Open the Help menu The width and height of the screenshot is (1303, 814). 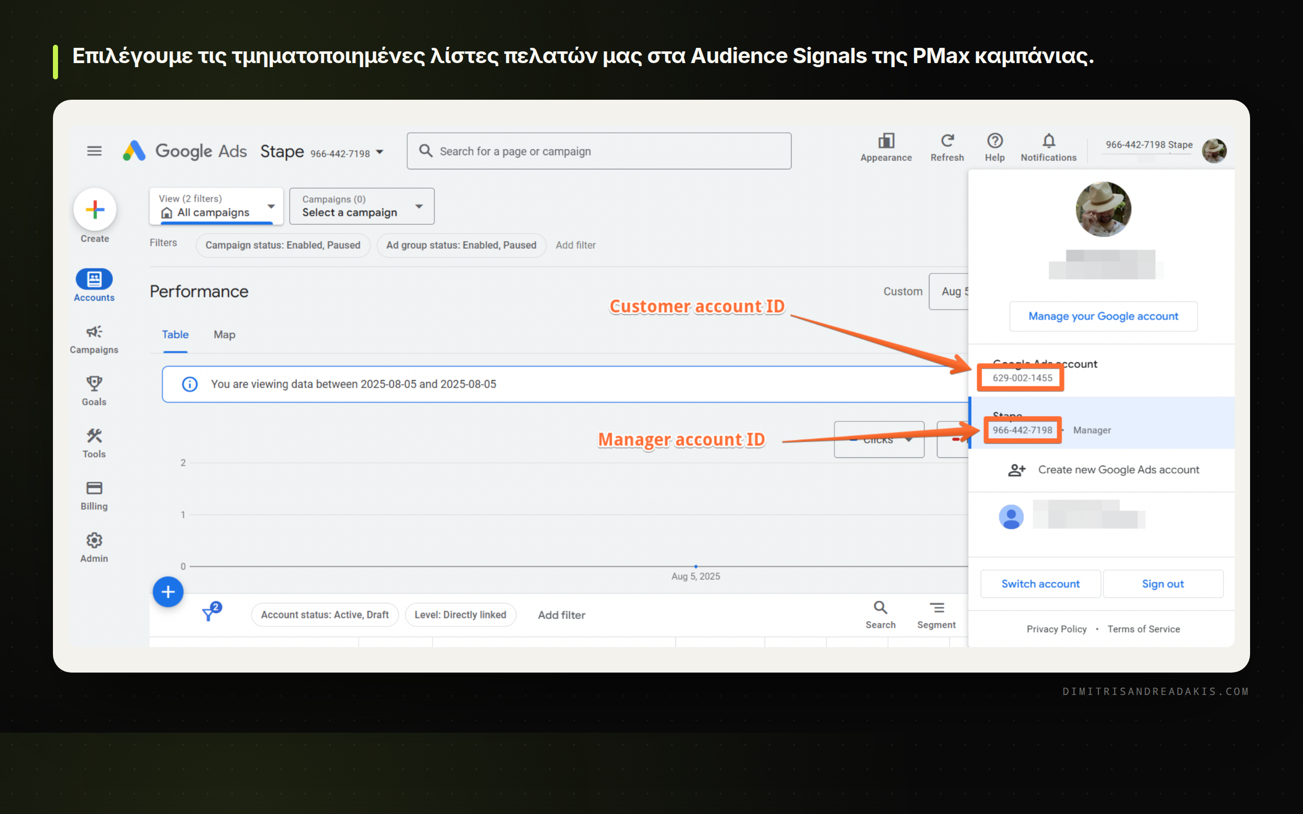[x=995, y=148]
